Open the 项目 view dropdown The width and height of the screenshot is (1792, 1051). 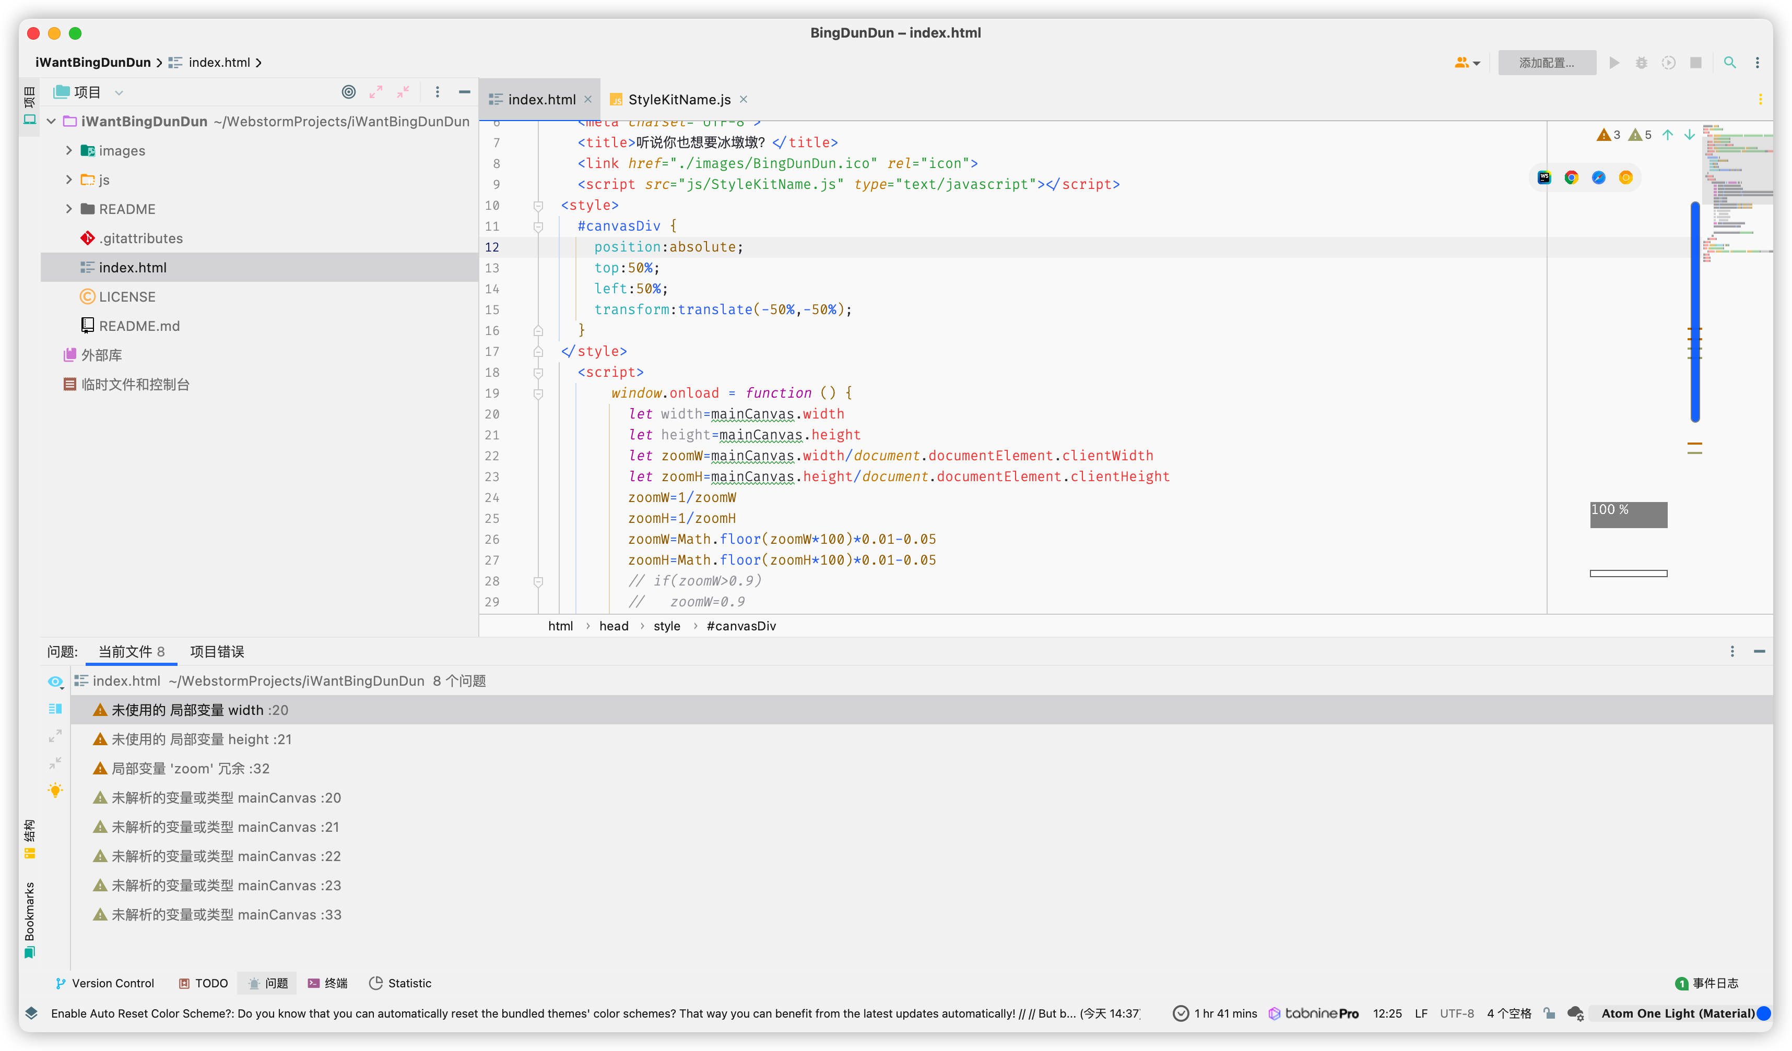coord(119,92)
